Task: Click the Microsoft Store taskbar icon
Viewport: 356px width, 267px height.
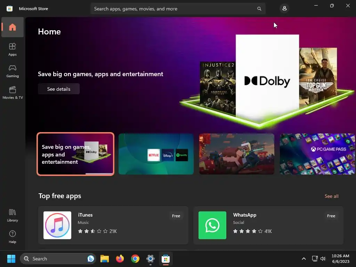Action: 166,259
